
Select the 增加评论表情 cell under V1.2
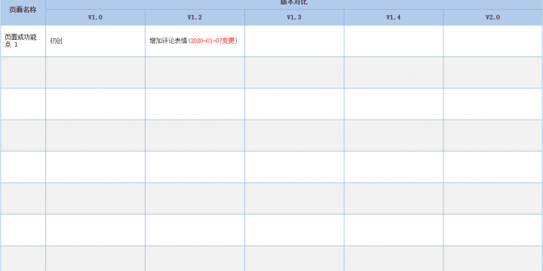[x=195, y=41]
